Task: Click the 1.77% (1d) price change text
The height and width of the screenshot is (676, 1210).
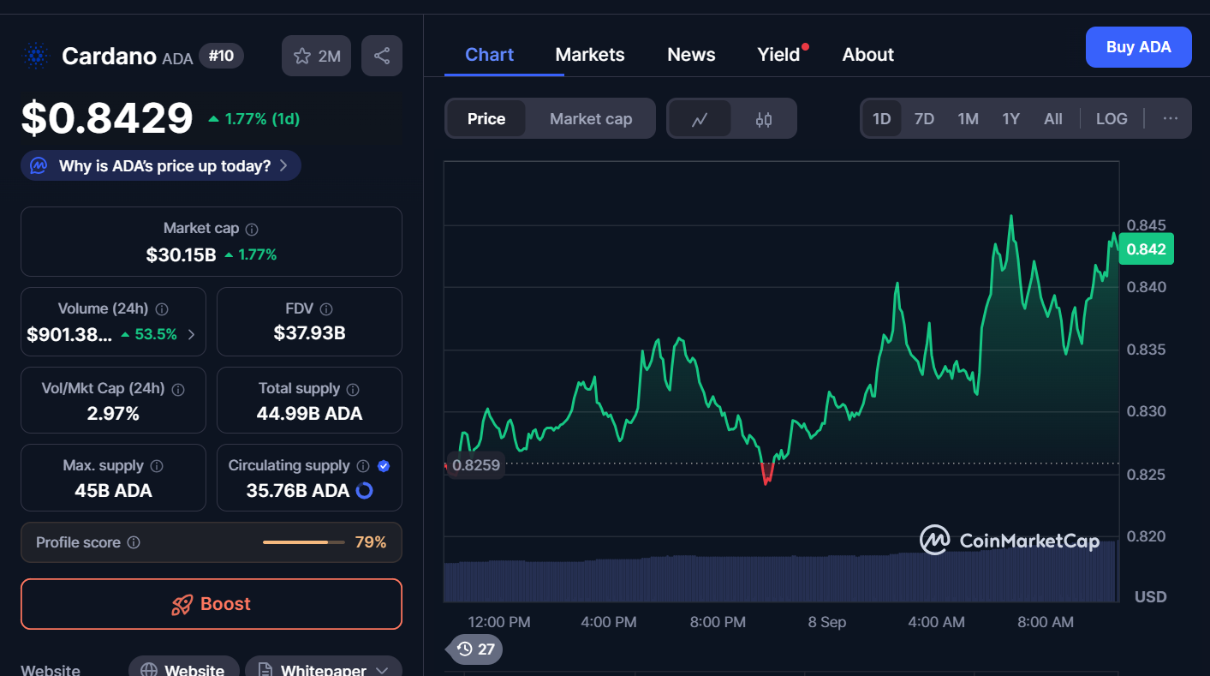Action: click(262, 119)
